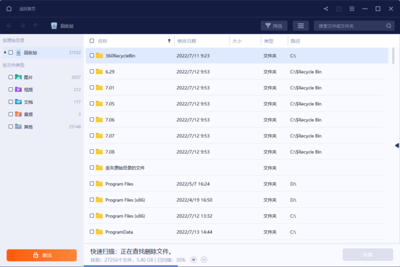The width and height of the screenshot is (400, 267).
Task: Click the search magnifier icon
Action: (387, 26)
